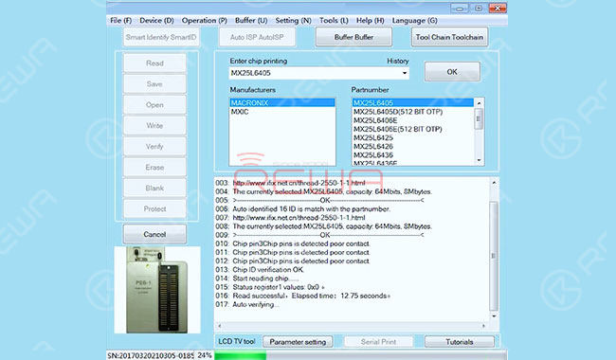Click the Smart Identify SmartID button
Image resolution: width=616 pixels, height=360 pixels.
[161, 37]
